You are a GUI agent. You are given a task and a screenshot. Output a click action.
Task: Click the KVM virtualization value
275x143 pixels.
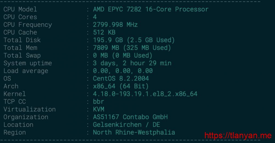pyautogui.click(x=98, y=109)
